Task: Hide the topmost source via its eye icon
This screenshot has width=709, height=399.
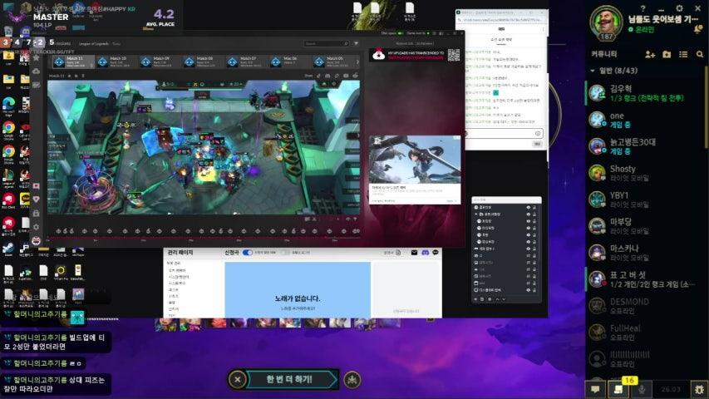Action: click(528, 207)
